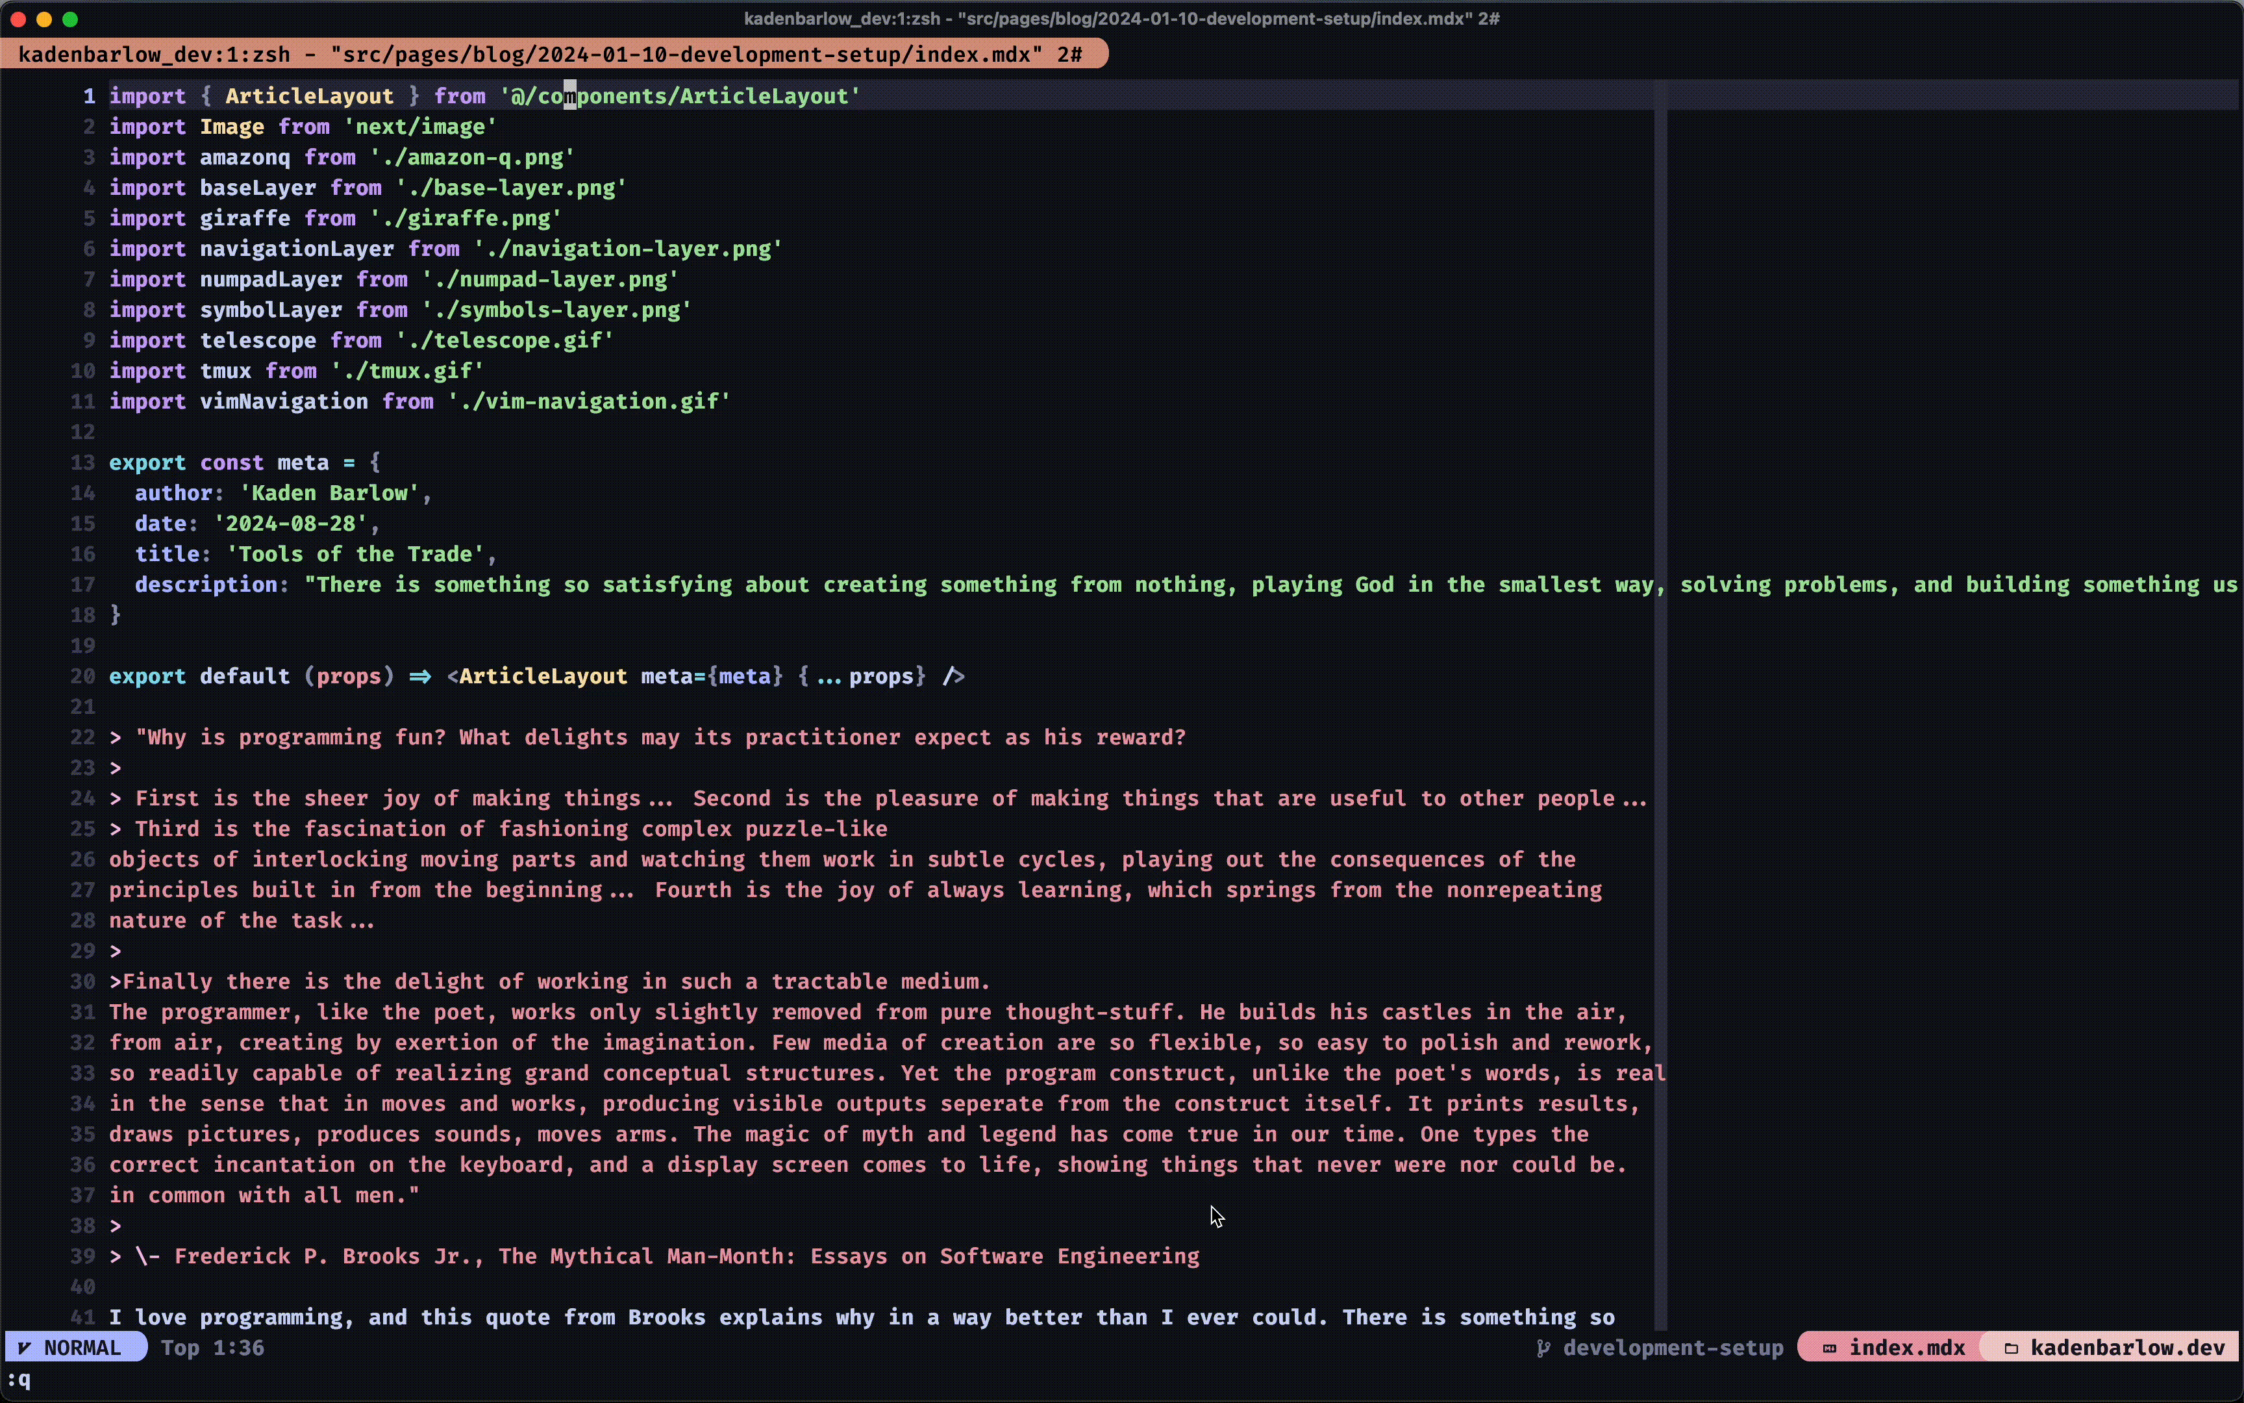The image size is (2244, 1403).
Task: Click line number 19 in the gutter
Action: [82, 646]
